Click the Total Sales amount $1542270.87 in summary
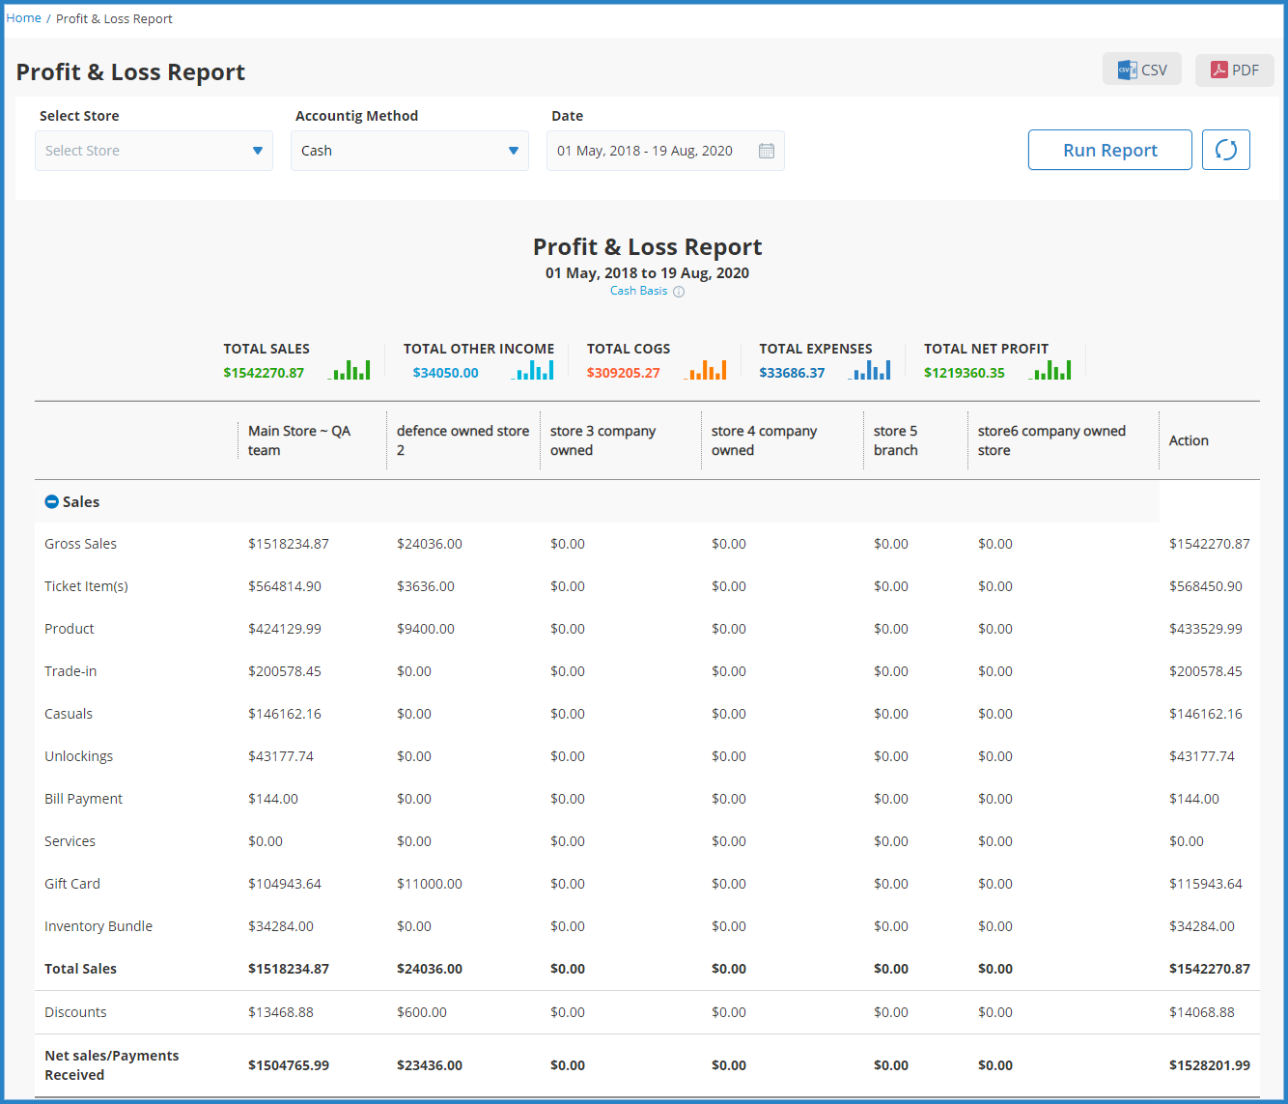The width and height of the screenshot is (1288, 1104). (x=264, y=373)
